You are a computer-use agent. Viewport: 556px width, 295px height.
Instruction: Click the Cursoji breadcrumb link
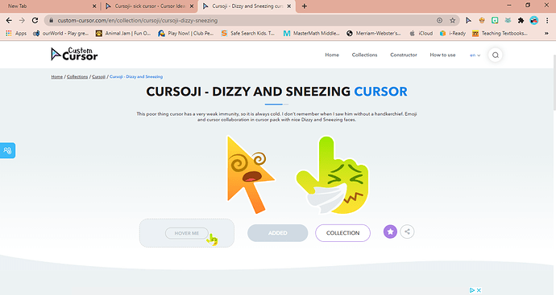(x=98, y=76)
